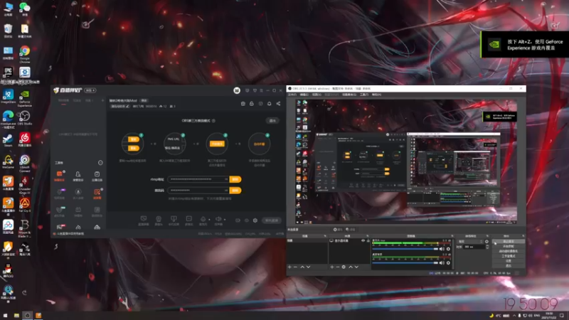Add a new source with the plus icon
Viewport: 569px width, 320px height.
pyautogui.click(x=331, y=267)
